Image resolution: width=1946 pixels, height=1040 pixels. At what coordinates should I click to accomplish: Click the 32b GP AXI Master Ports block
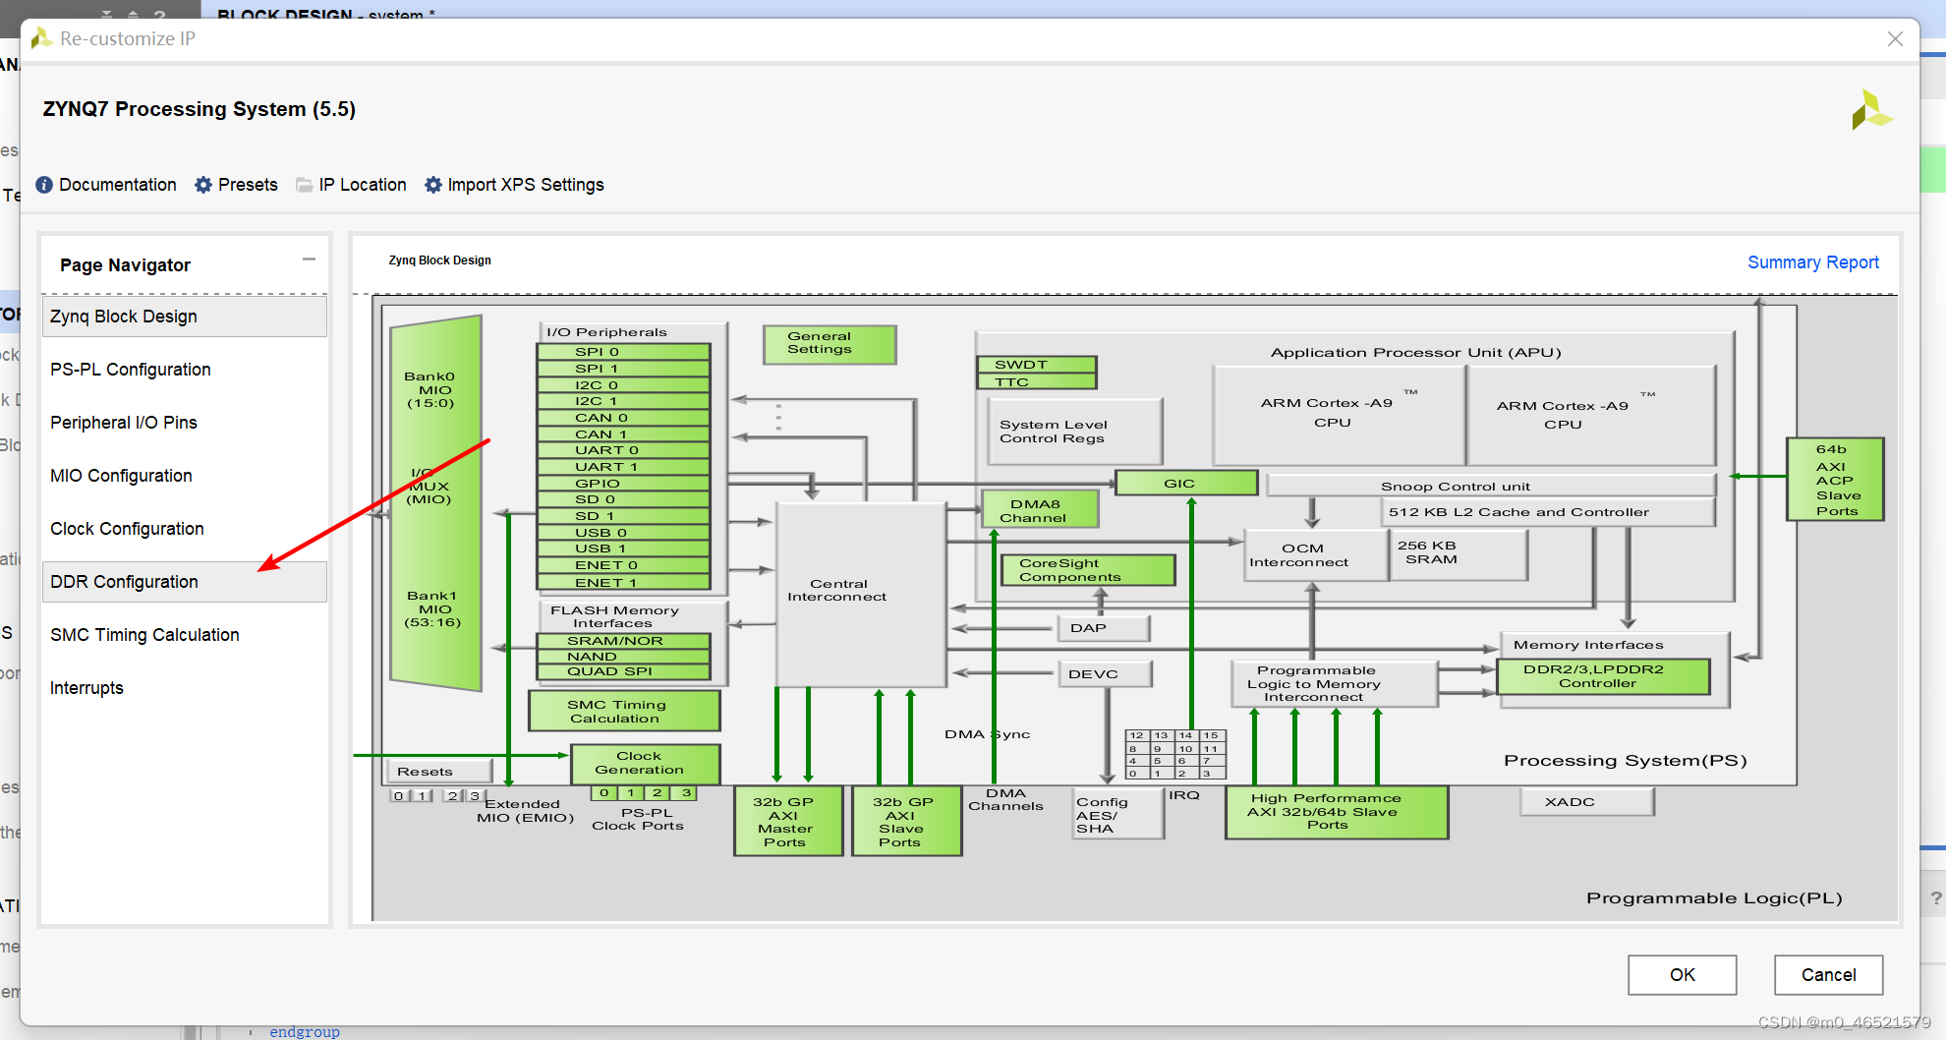pos(787,820)
